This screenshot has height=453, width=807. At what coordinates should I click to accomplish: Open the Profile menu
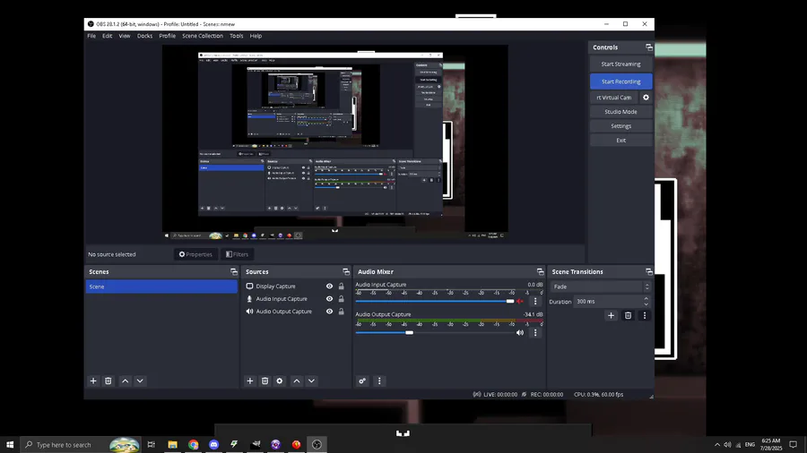(x=168, y=36)
